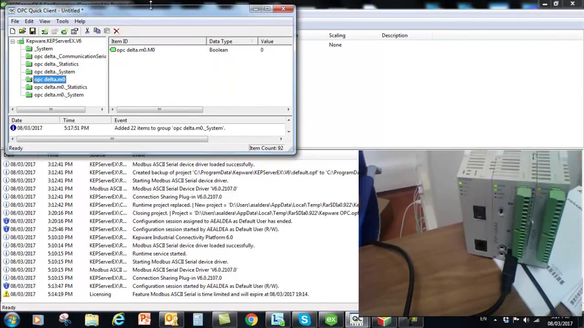Click the Properties toolbar icon
584x328 pixels.
pos(74,31)
